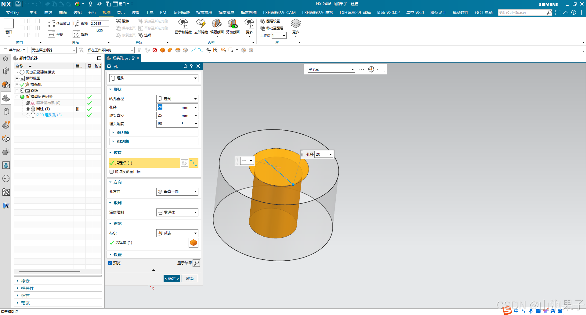Click the Show Result magnifier icon

pos(196,263)
